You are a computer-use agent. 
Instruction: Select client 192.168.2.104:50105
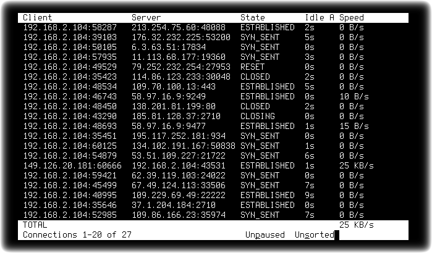point(70,48)
